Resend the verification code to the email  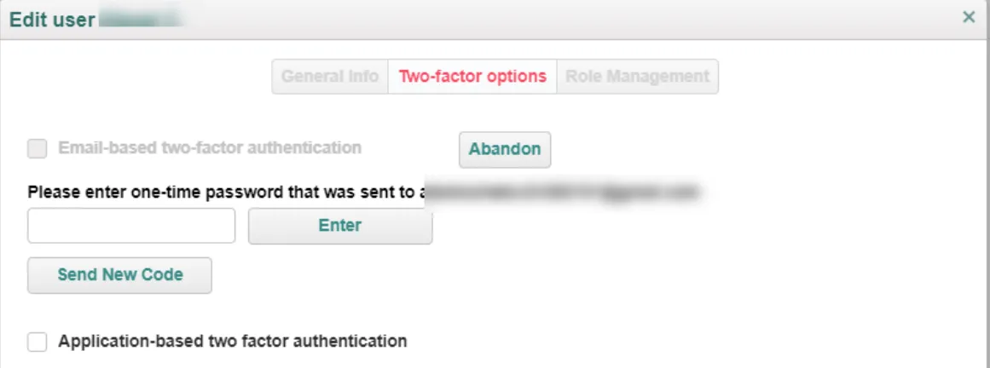click(120, 275)
